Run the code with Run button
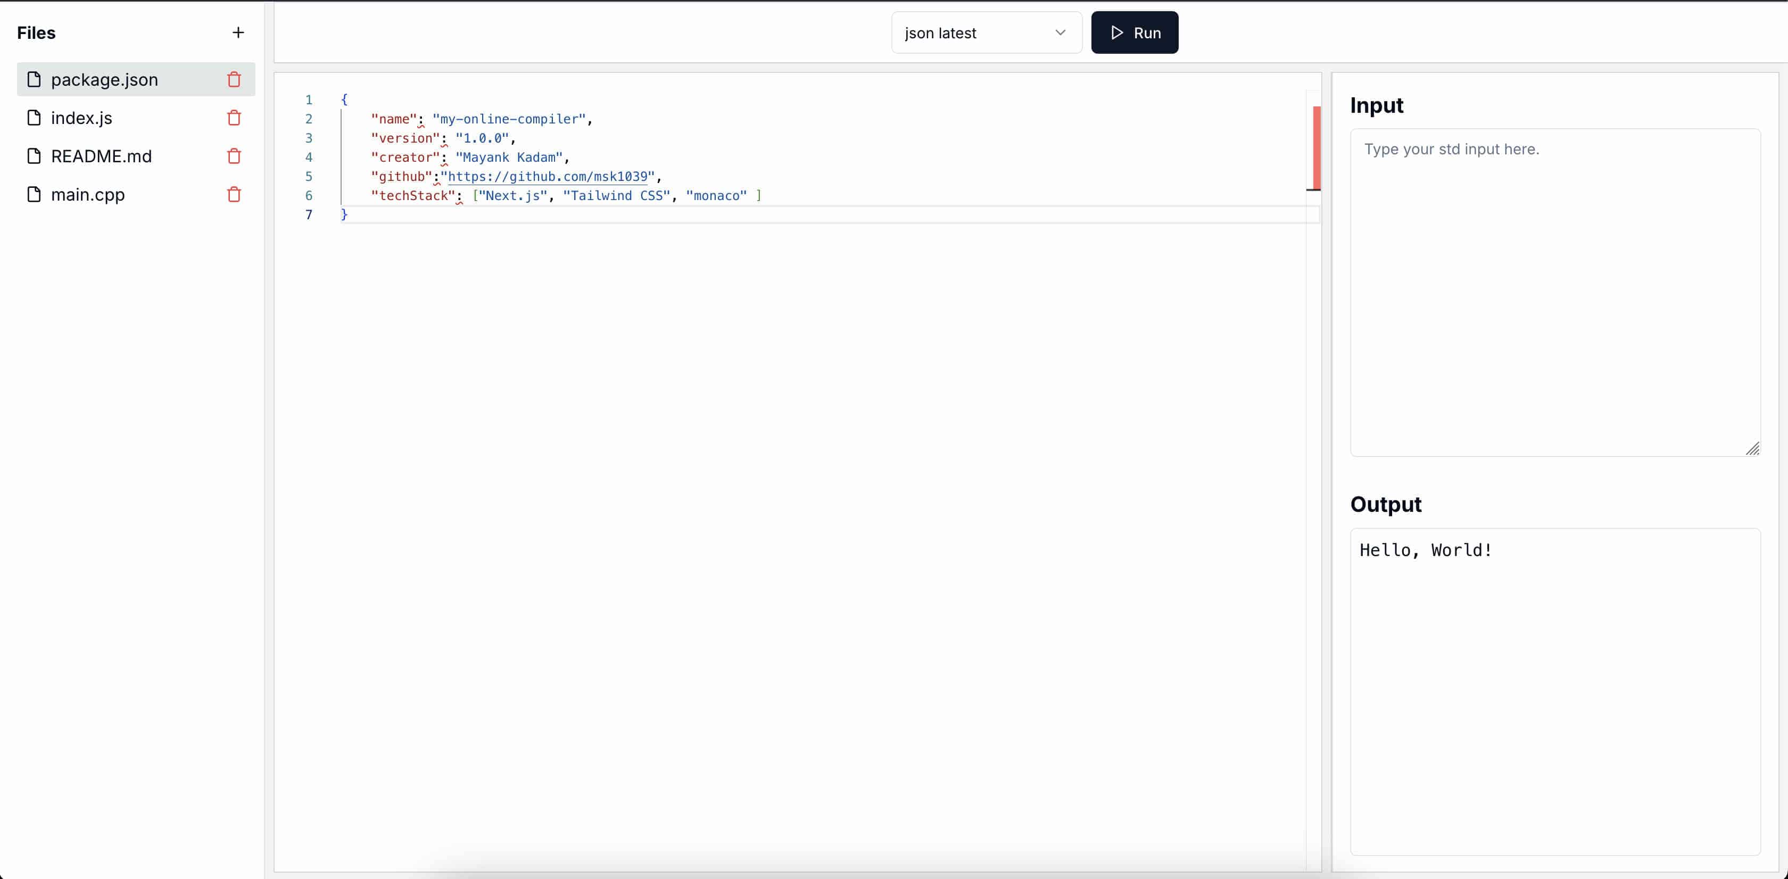 1134,32
